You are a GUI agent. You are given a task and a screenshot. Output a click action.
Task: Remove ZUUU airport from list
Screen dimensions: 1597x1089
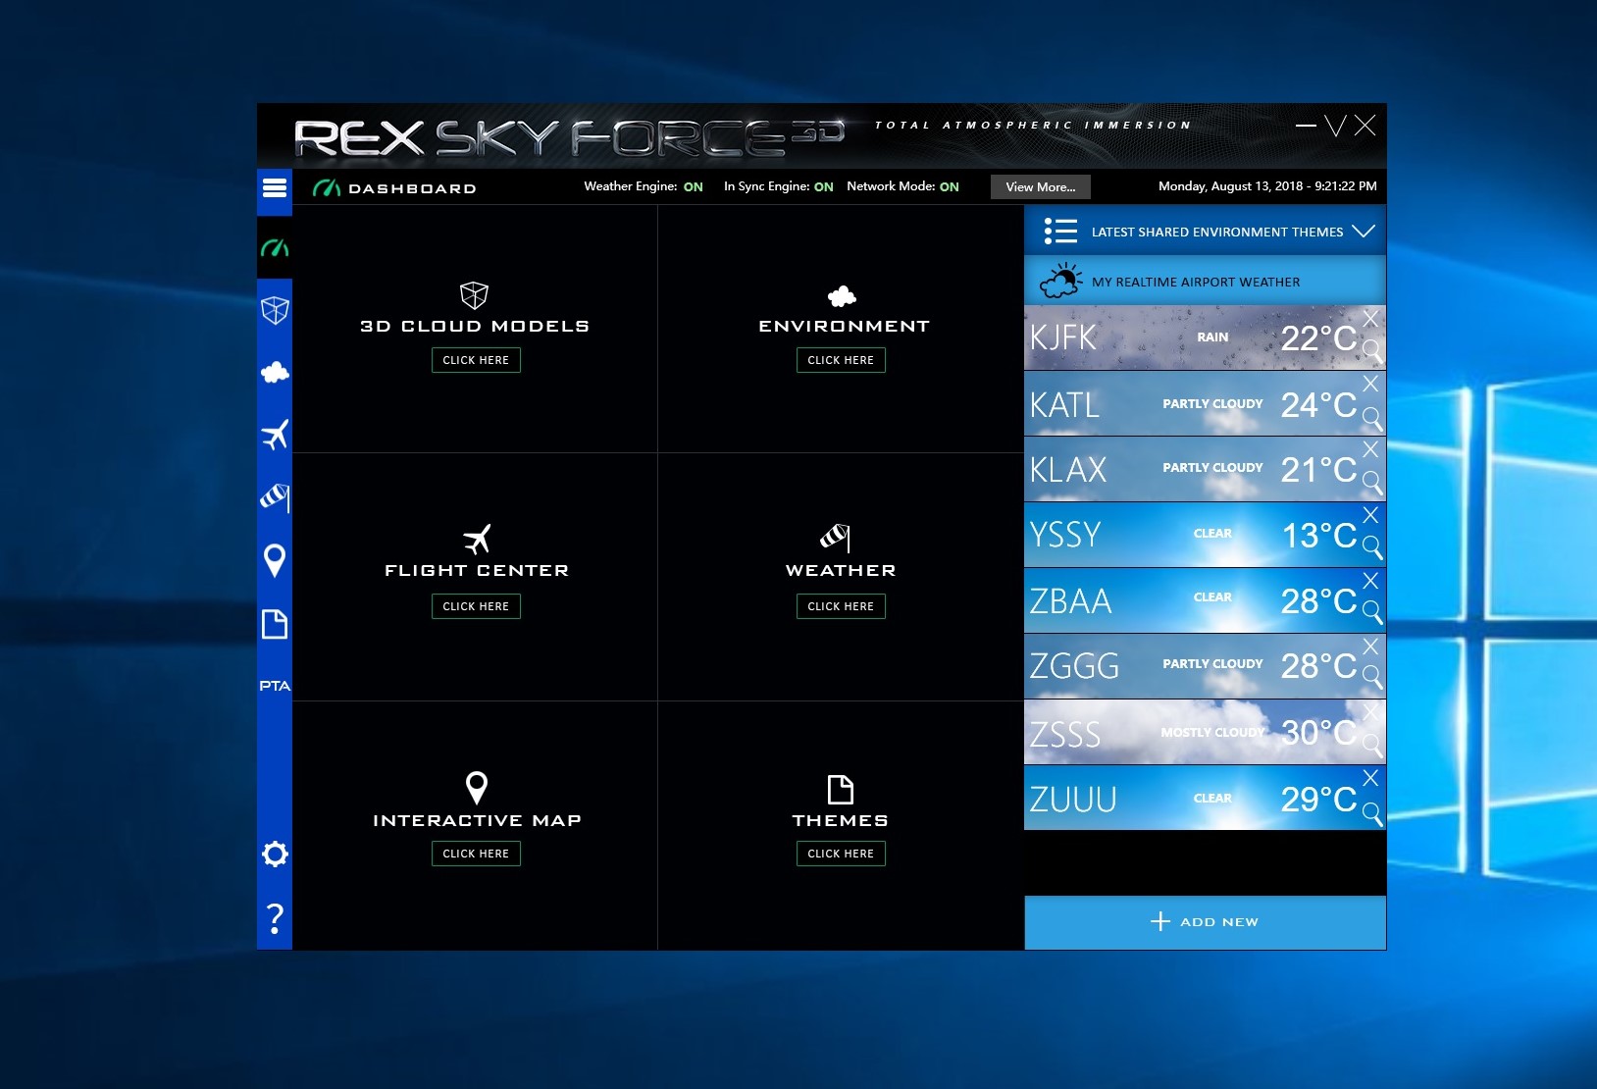click(x=1370, y=778)
